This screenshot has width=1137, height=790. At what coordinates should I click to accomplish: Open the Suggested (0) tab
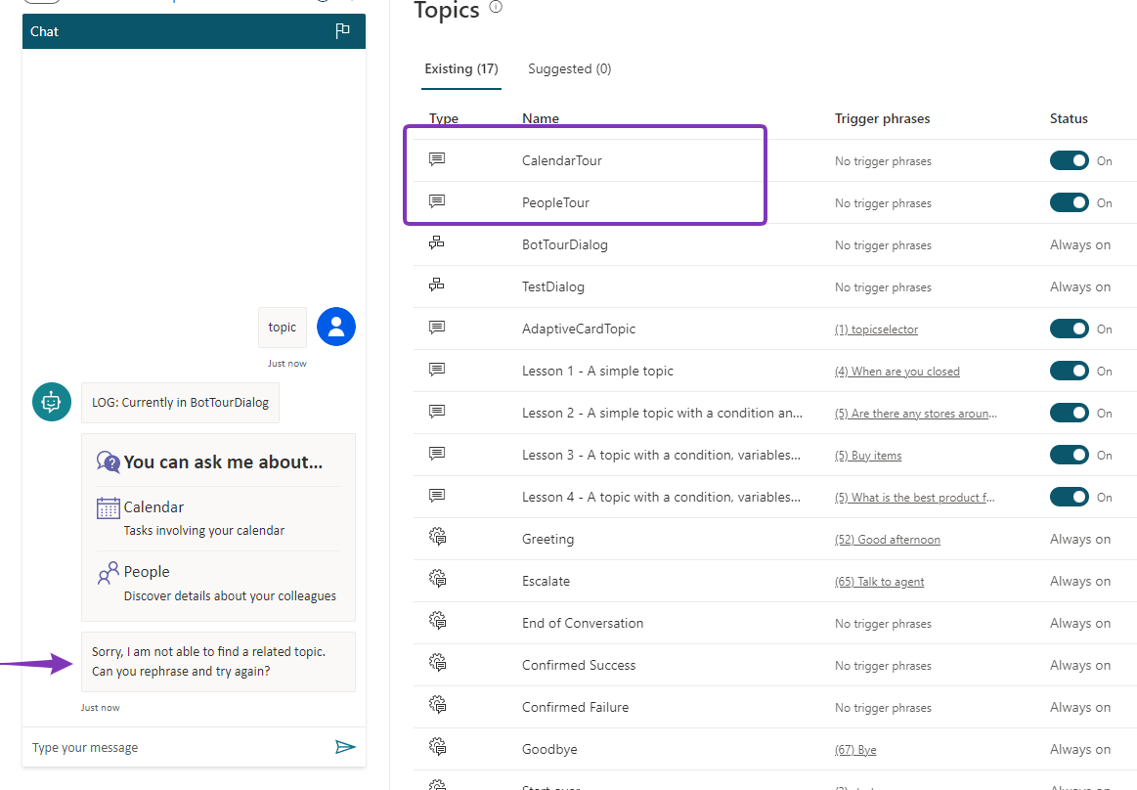569,68
